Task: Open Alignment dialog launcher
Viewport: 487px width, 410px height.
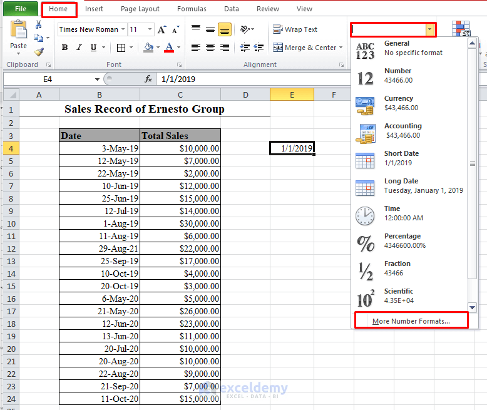Action: pos(341,65)
